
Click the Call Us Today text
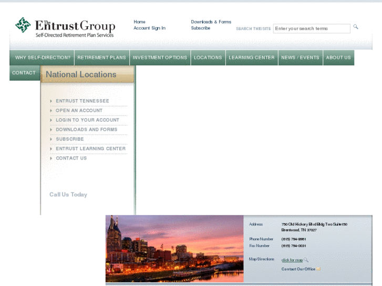click(x=68, y=195)
